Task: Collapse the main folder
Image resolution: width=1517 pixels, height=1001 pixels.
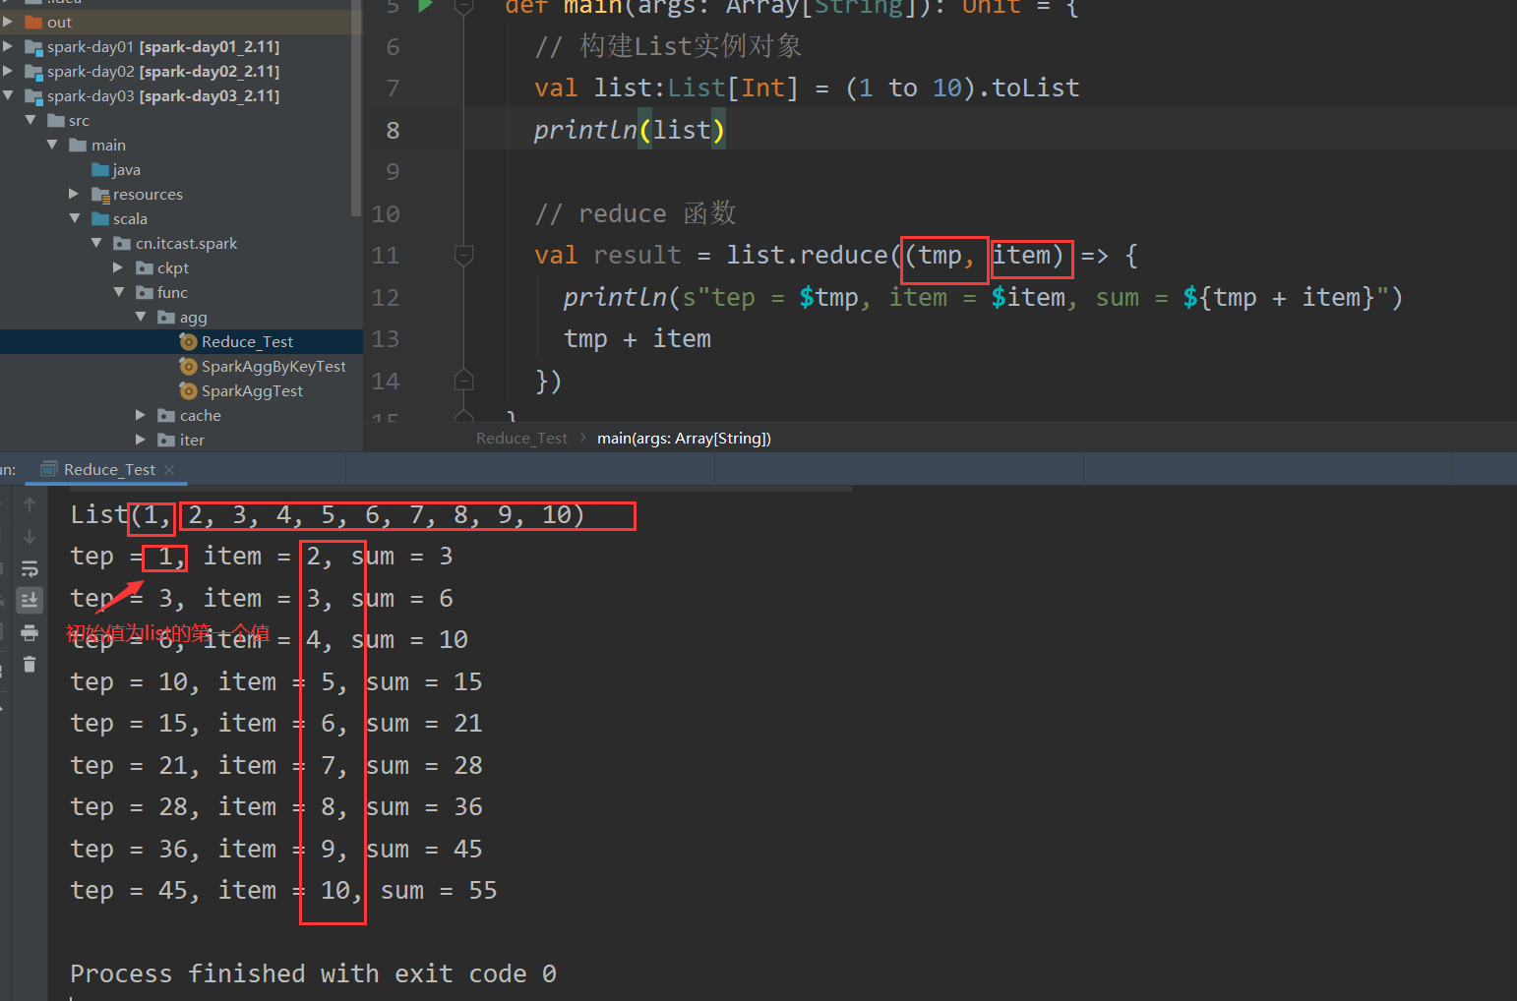Action: point(52,145)
